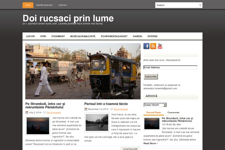Click the alexandru.toreanik@gmail.com address
This screenshot has width=225, height=150.
click(160, 88)
